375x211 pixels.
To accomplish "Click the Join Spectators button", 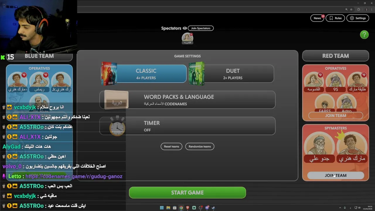I will (x=201, y=28).
